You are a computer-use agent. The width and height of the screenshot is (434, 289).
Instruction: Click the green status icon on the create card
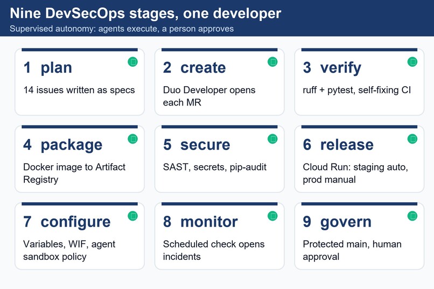(272, 62)
